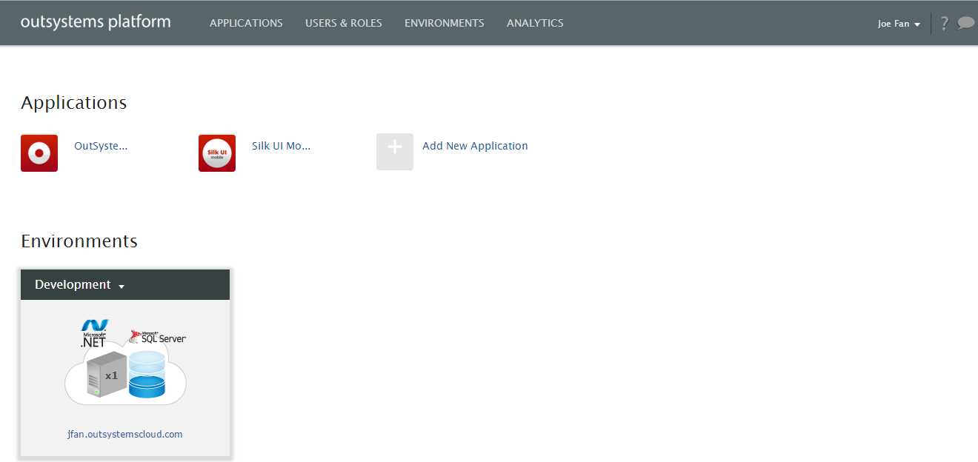Open the Silk UI Mo... application link
978x462 pixels.
coord(281,146)
